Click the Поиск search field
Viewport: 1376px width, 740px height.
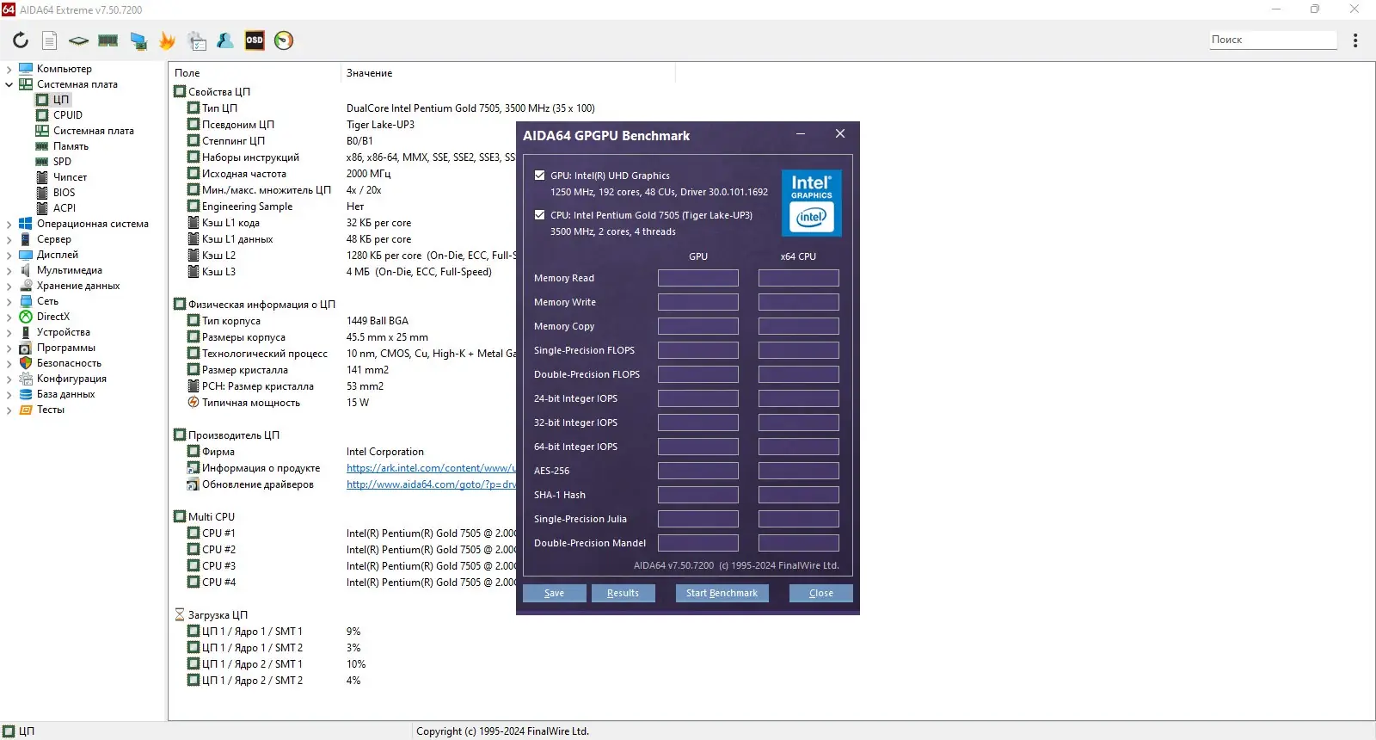(x=1273, y=40)
